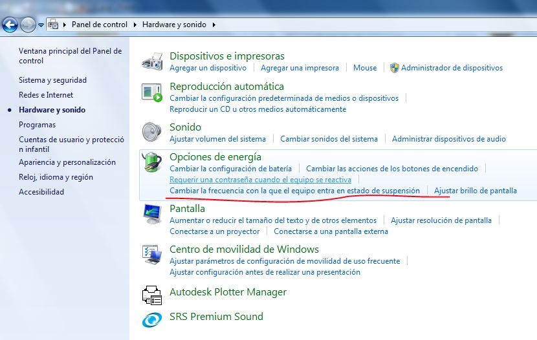Open the recent pages dropdown arrow
The image size is (537, 340).
(41, 25)
